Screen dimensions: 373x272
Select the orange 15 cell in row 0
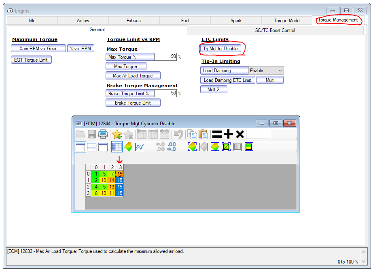point(119,174)
